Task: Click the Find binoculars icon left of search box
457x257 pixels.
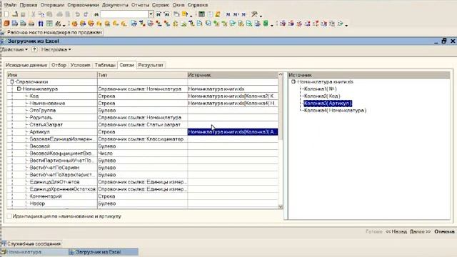Action: click(96, 14)
